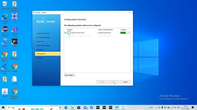Click the 'Configuring Product.' action text
Screen dimensions: 197x110
coord(104,33)
